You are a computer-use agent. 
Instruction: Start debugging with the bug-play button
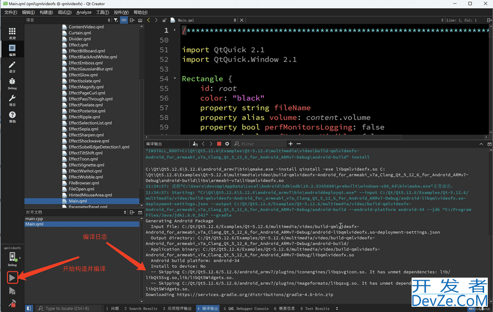[12, 291]
